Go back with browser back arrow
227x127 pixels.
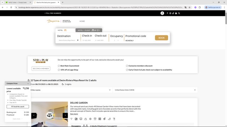pyautogui.click(x=2, y=7)
